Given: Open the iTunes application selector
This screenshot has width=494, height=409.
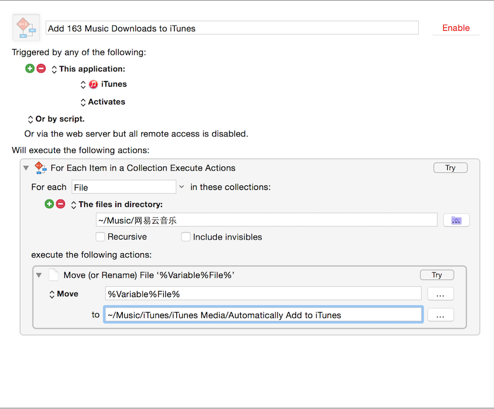Looking at the screenshot, I should (83, 84).
